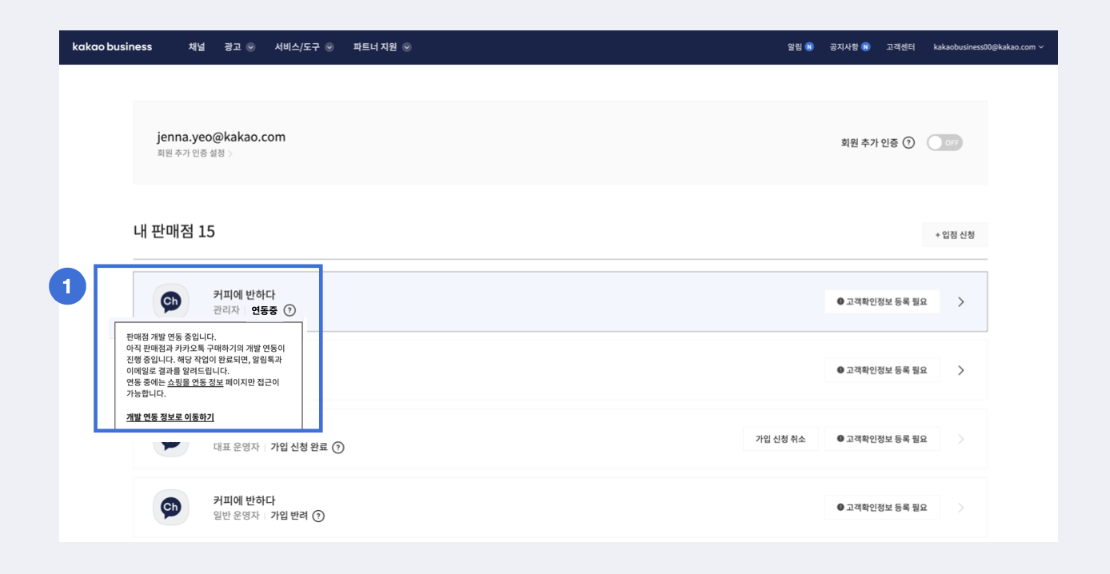1110x574 pixels.
Task: Click help icon next to 가입 반려
Action: pos(318,516)
